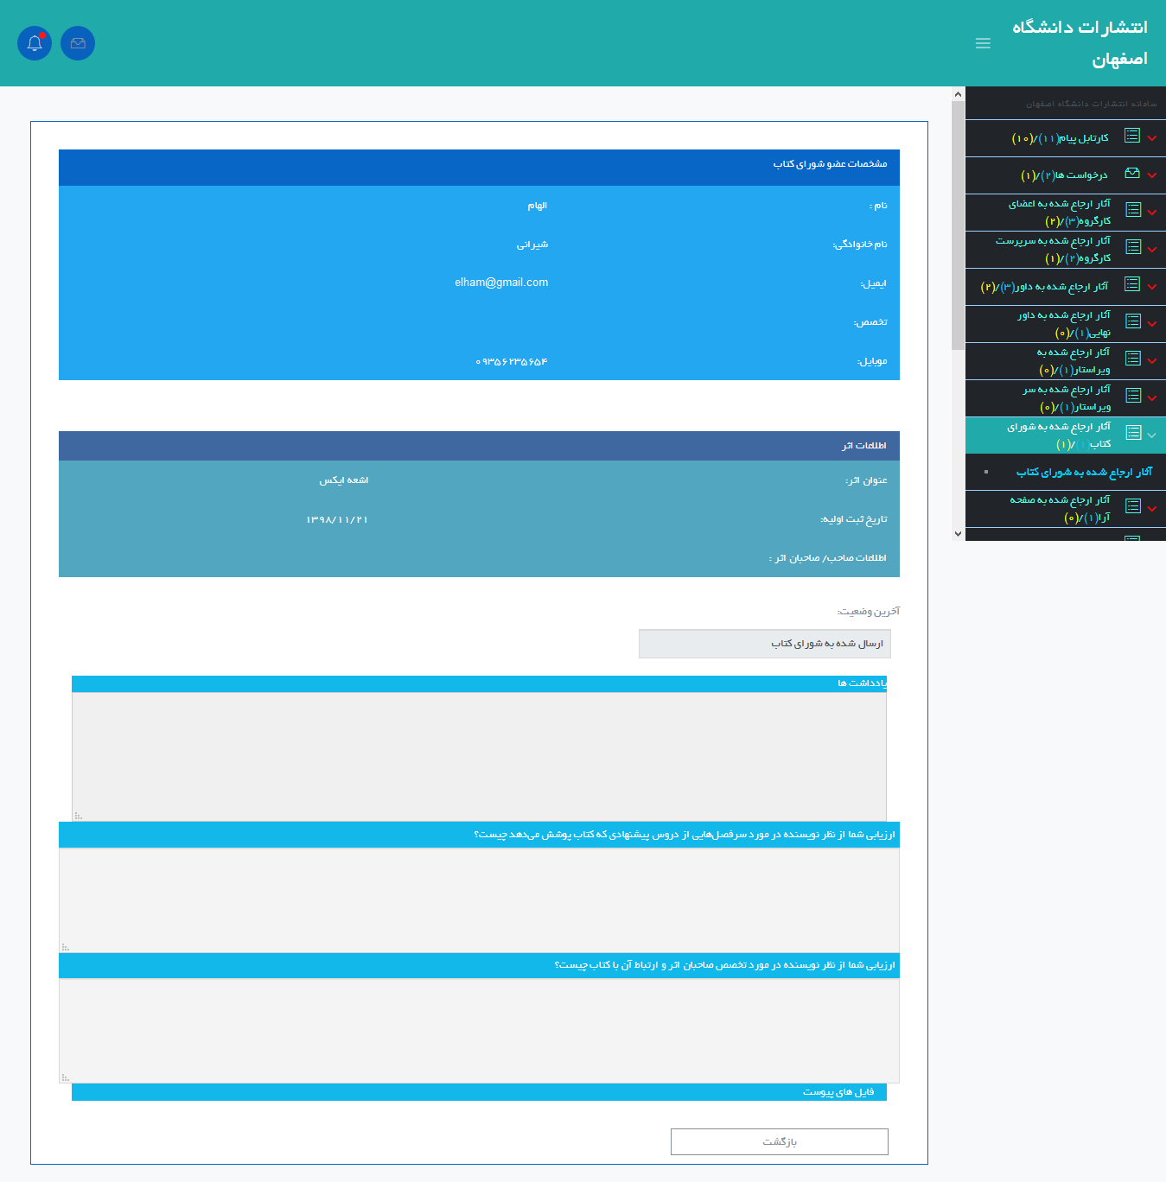Viewport: 1166px width, 1182px height.
Task: Expand سرپرست کارگروه section using its red chevron
Action: click(1152, 250)
